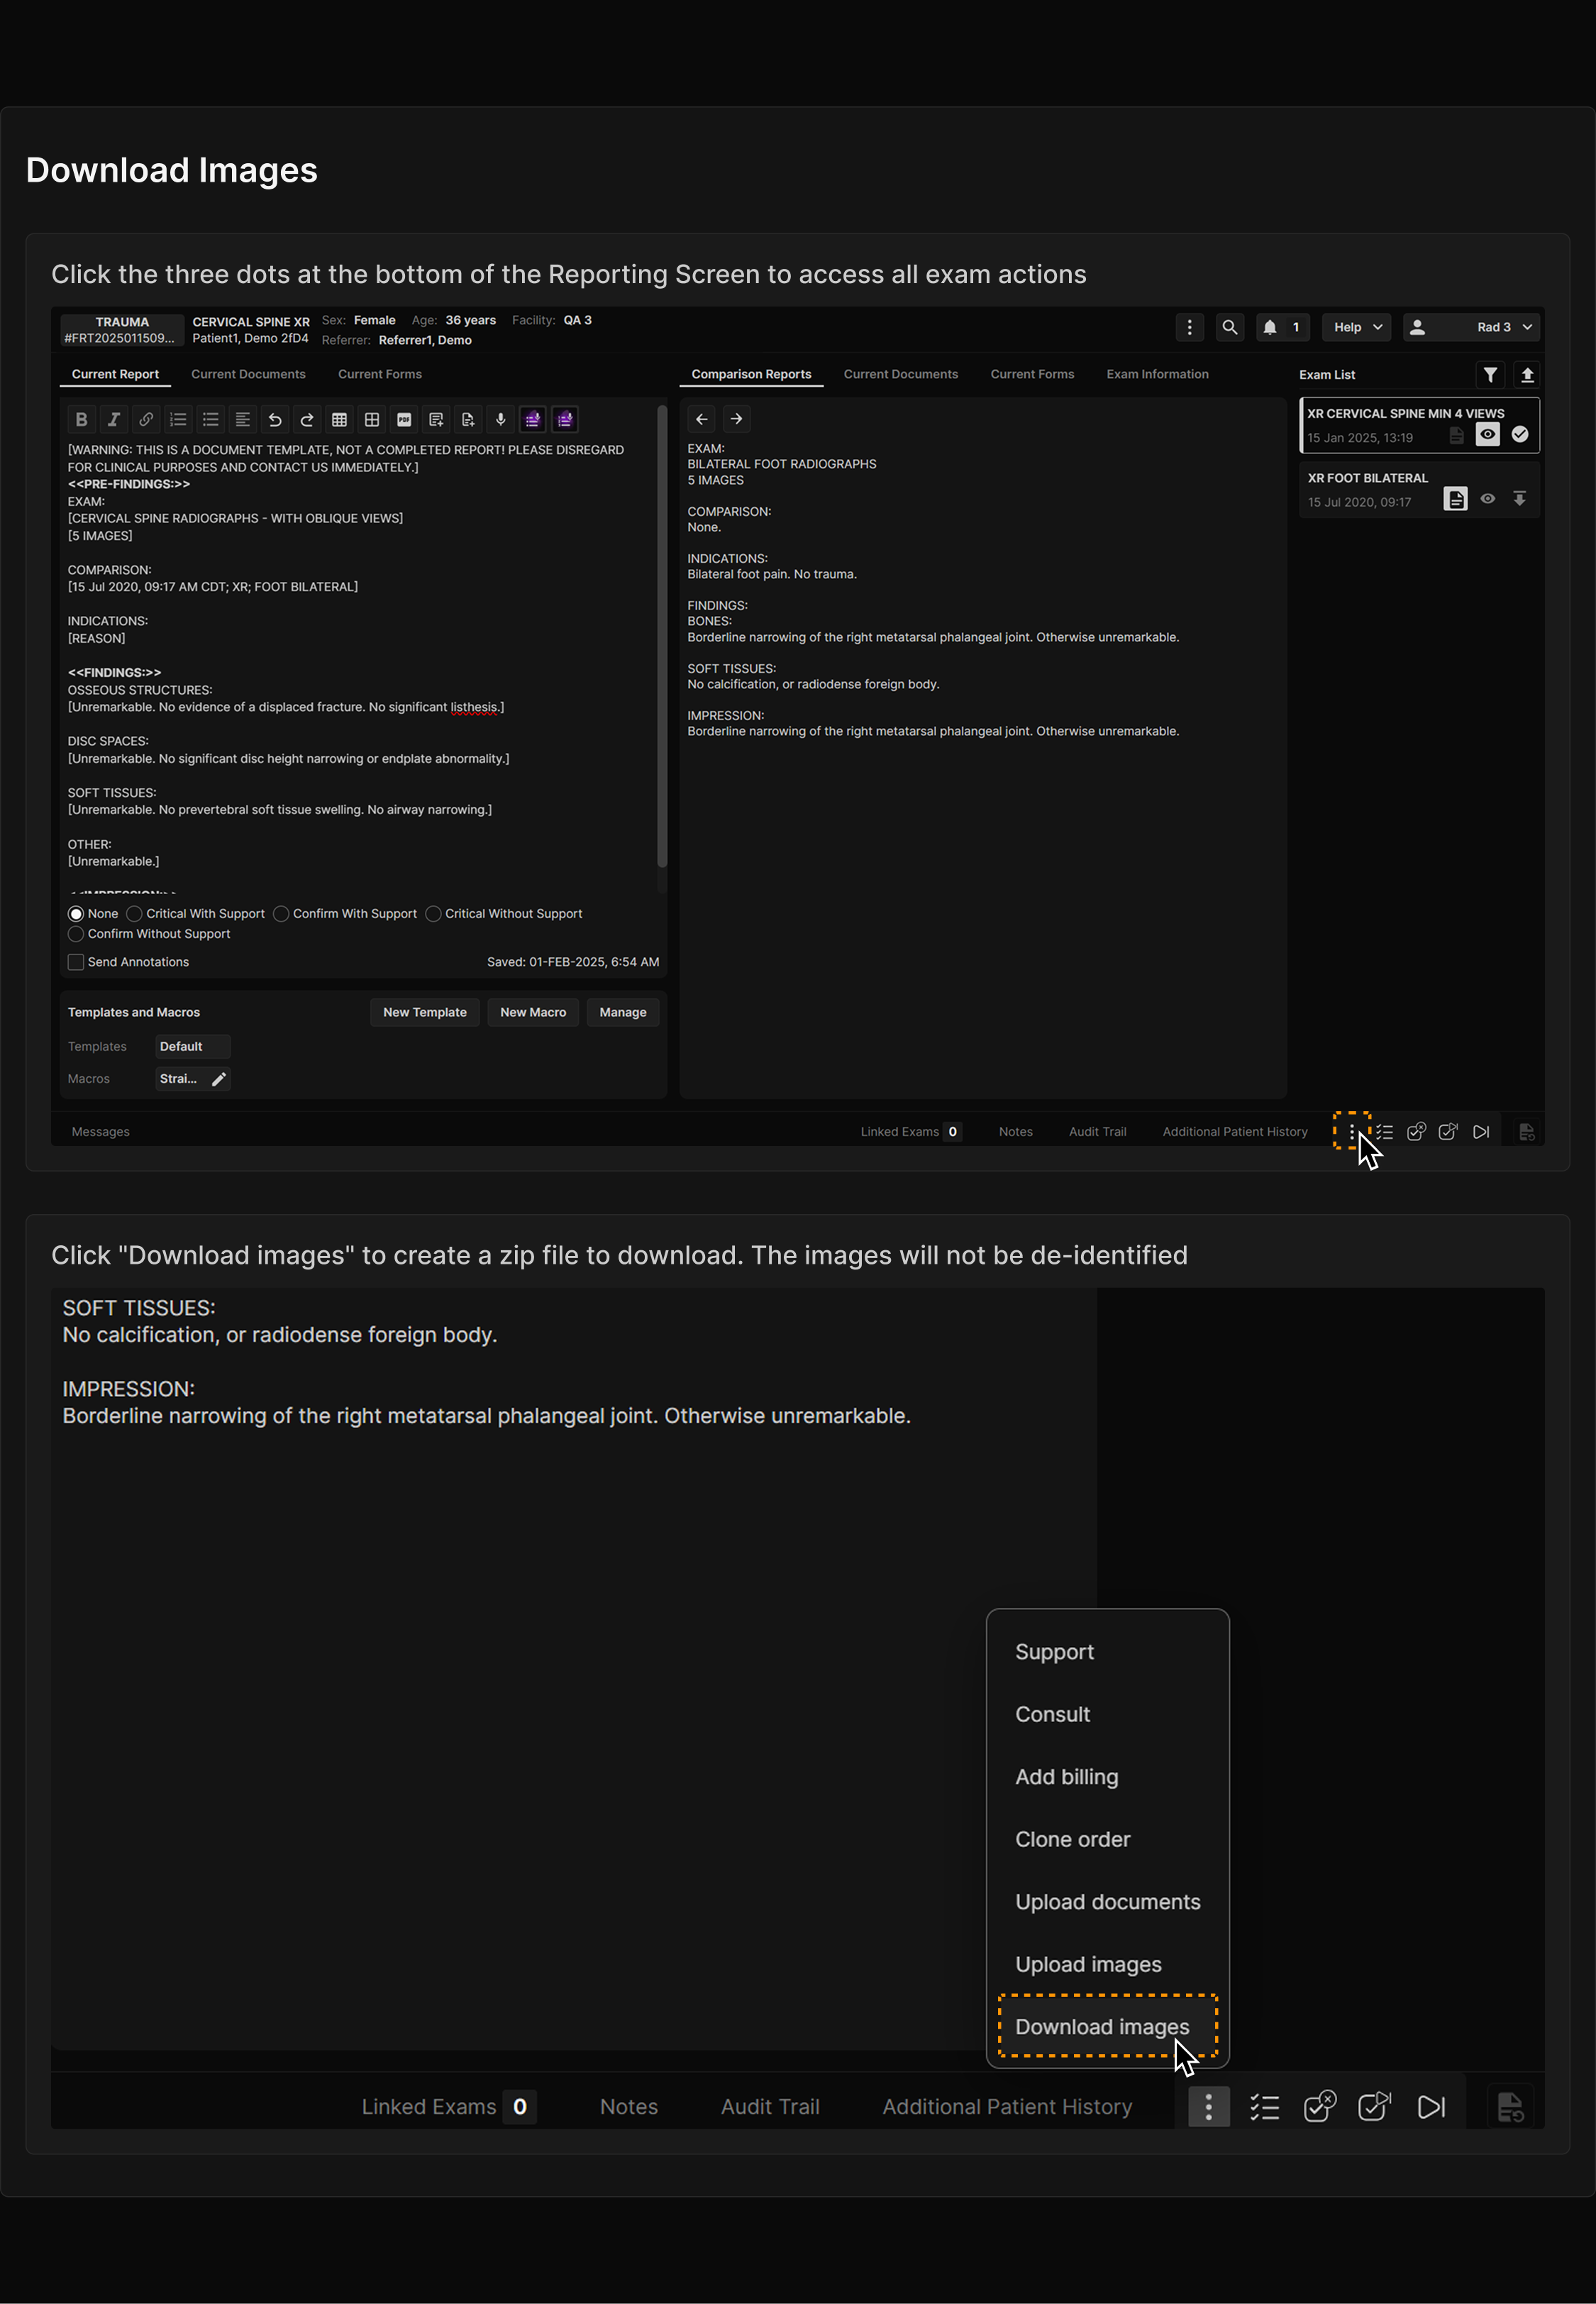Choose Download images from the actions menu
This screenshot has width=1596, height=2304.
click(x=1107, y=2026)
